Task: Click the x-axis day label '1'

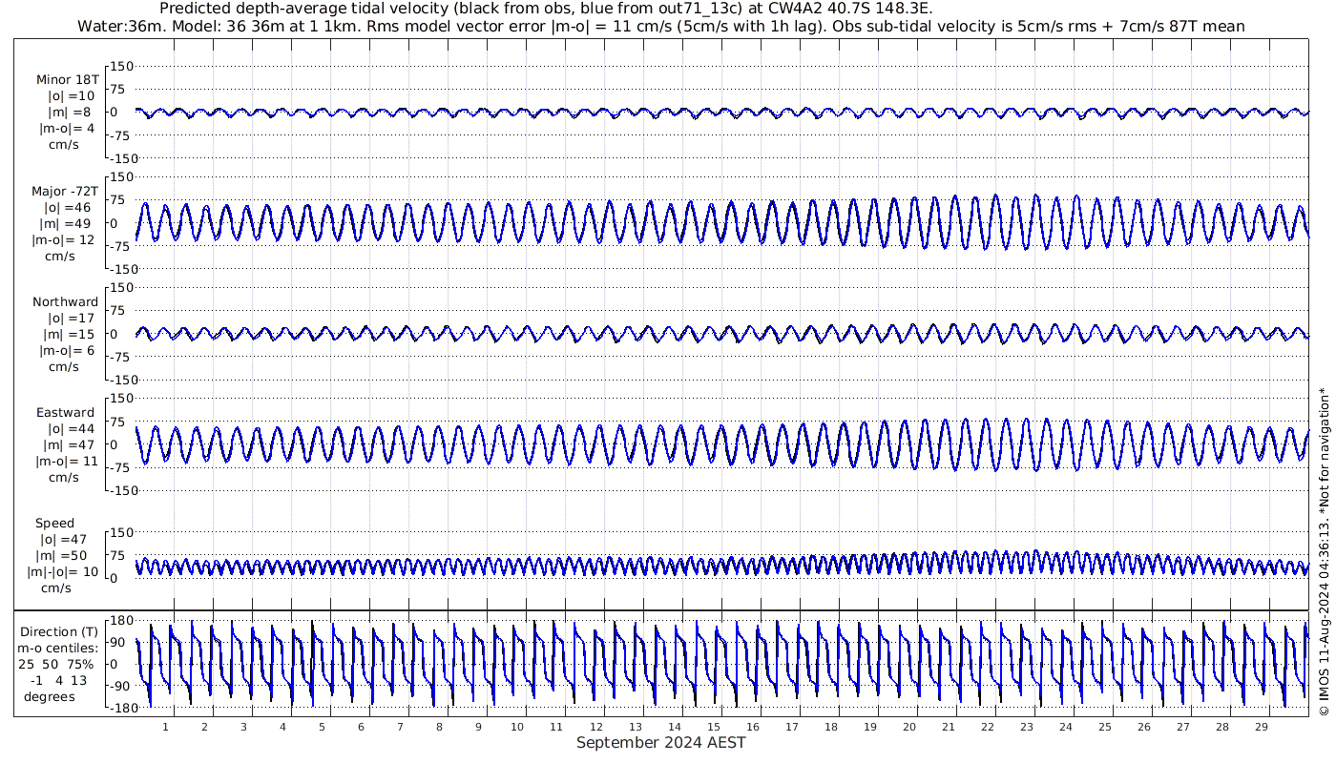Action: [x=166, y=727]
